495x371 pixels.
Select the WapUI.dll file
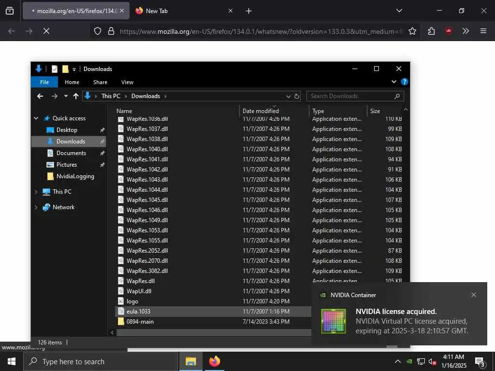(139, 291)
